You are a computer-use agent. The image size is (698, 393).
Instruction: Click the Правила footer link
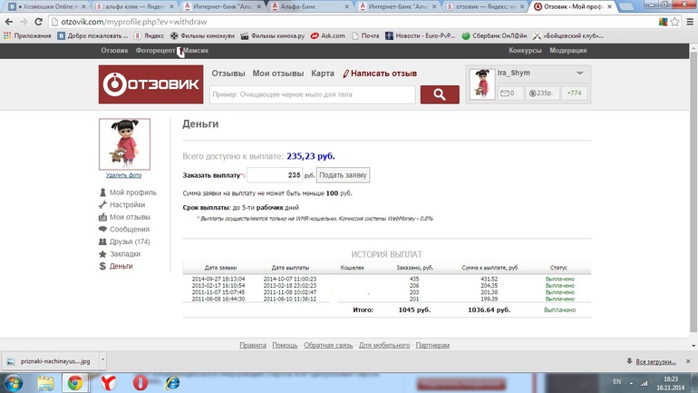[253, 345]
